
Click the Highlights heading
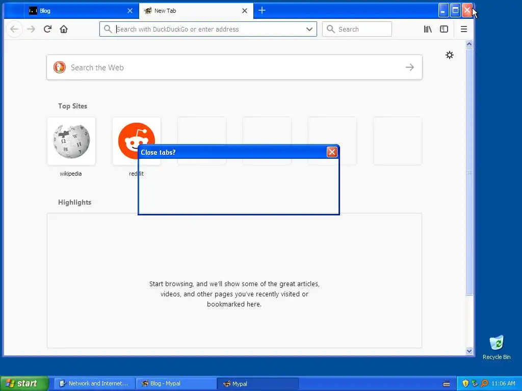pos(74,202)
